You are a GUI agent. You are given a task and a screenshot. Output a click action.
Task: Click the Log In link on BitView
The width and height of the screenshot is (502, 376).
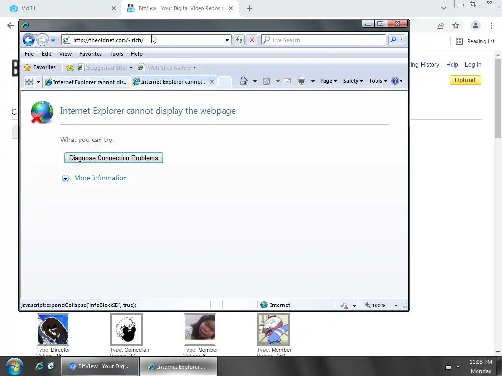pos(473,64)
